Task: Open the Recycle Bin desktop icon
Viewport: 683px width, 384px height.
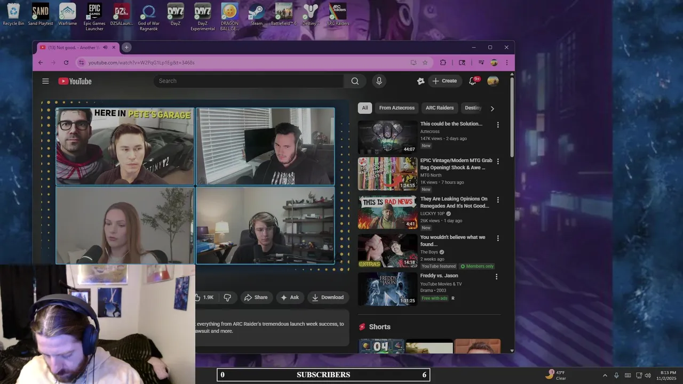Action: click(13, 14)
